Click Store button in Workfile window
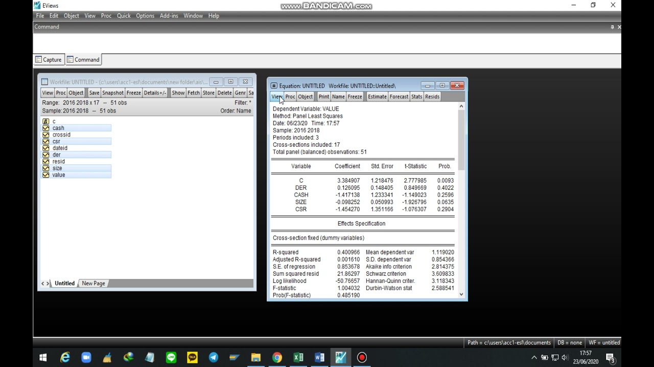The width and height of the screenshot is (654, 367). coord(208,93)
